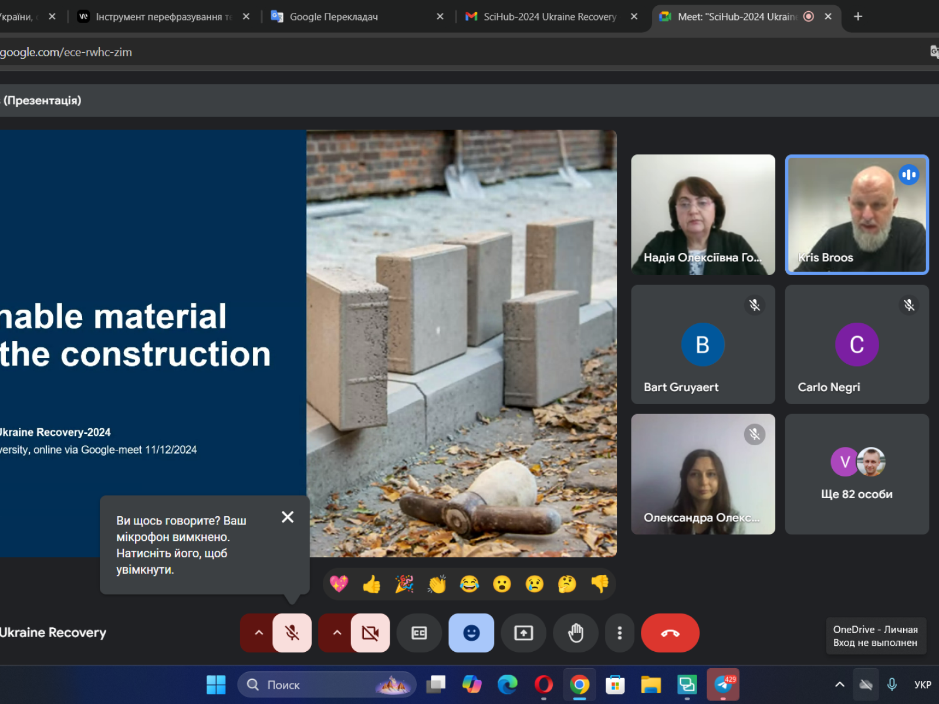Image resolution: width=939 pixels, height=704 pixels.
Task: Launch Copilot from the taskbar
Action: pyautogui.click(x=472, y=685)
